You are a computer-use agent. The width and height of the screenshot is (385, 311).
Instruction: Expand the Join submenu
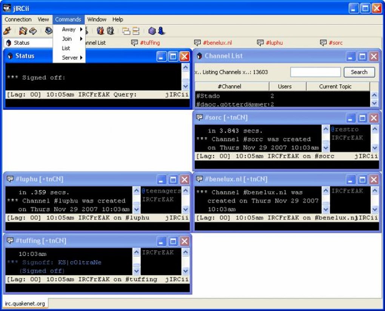coord(69,39)
